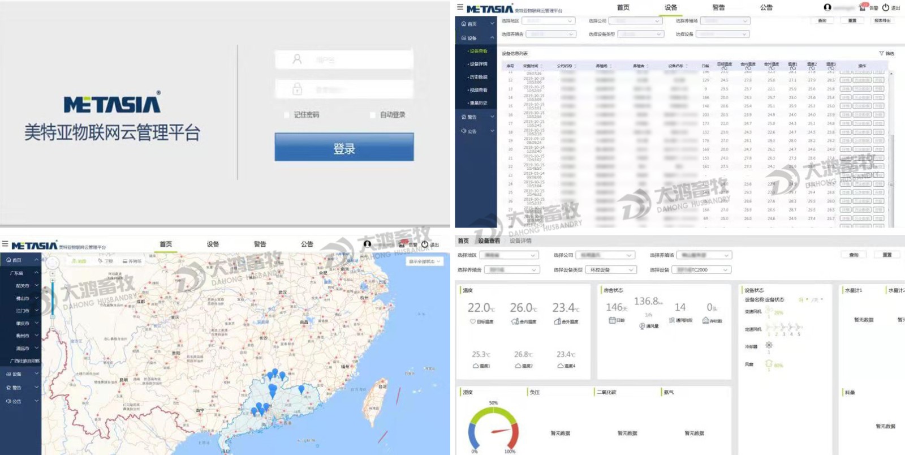Click the hamburger menu icon above the device table
Screen dimensions: 905x455
point(460,7)
